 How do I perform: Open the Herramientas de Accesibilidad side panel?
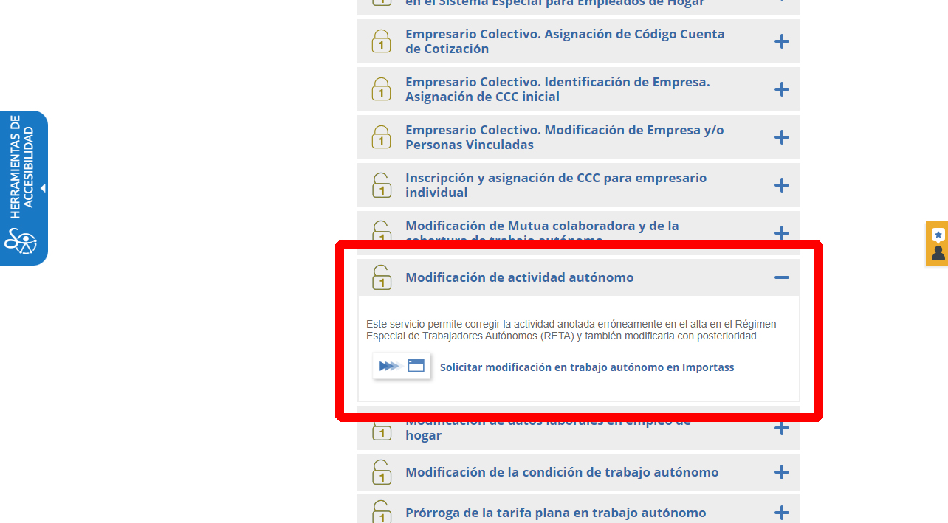[x=24, y=188]
